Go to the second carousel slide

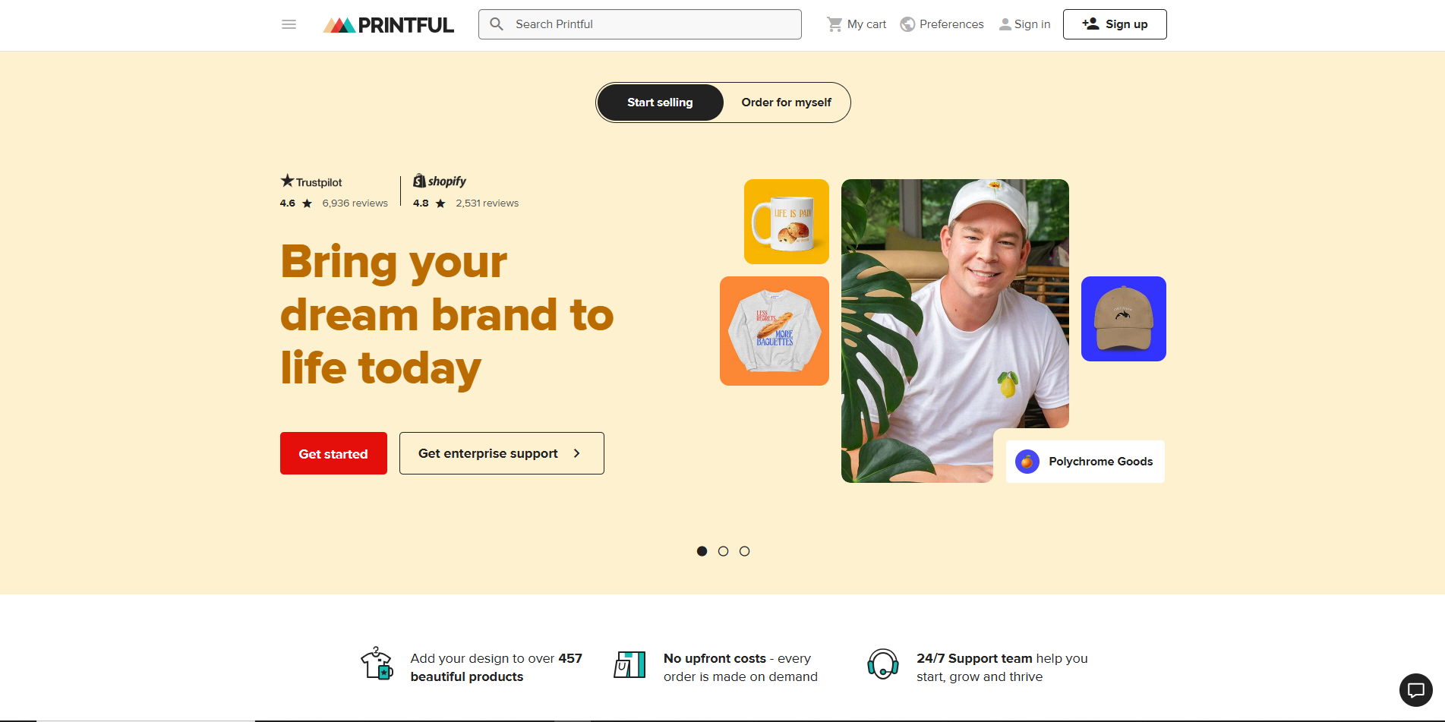click(x=723, y=551)
